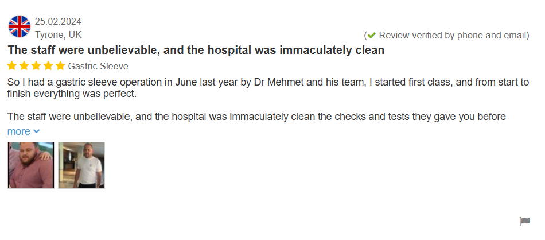
Task: Open the after photo in white t-shirt
Action: [81, 165]
